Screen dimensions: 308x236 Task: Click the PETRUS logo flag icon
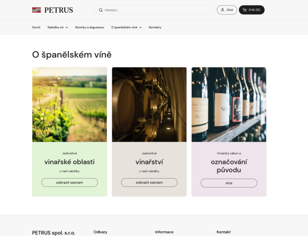pyautogui.click(x=36, y=10)
